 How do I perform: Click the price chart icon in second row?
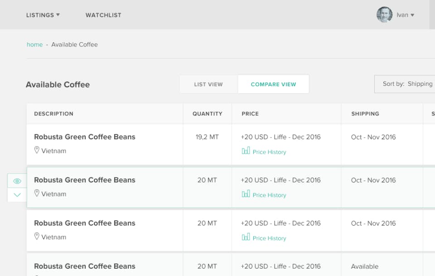246,194
